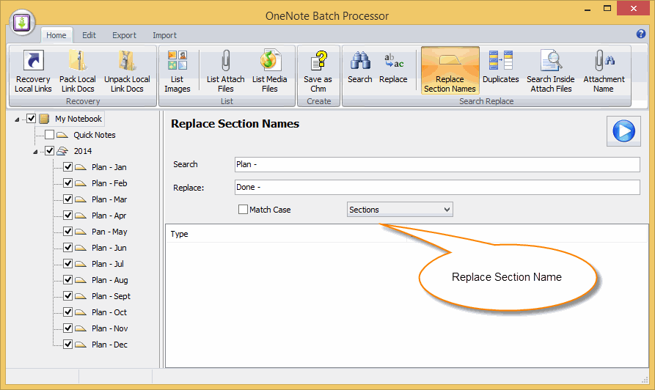The width and height of the screenshot is (655, 390).
Task: Uncheck the 2014 group checkbox
Action: tap(49, 151)
